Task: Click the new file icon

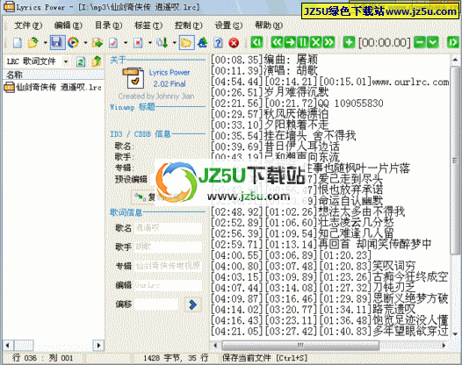Action: click(18, 43)
